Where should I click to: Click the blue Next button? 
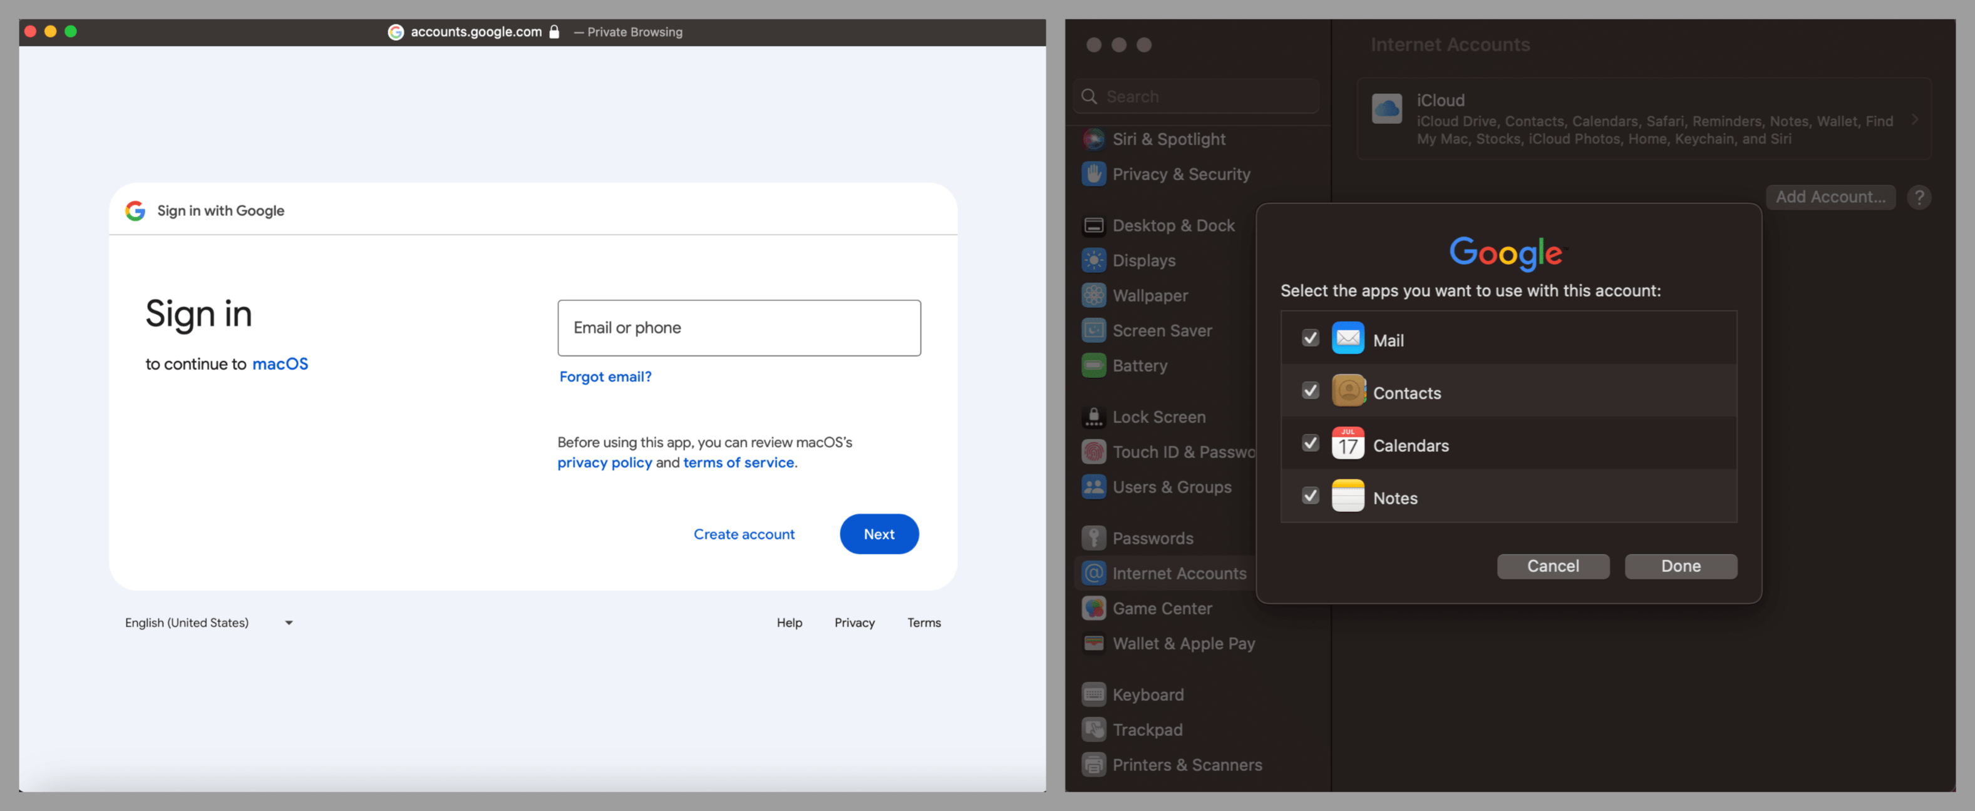pos(879,534)
